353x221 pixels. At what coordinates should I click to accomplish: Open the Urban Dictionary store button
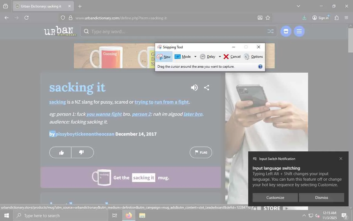click(x=286, y=31)
